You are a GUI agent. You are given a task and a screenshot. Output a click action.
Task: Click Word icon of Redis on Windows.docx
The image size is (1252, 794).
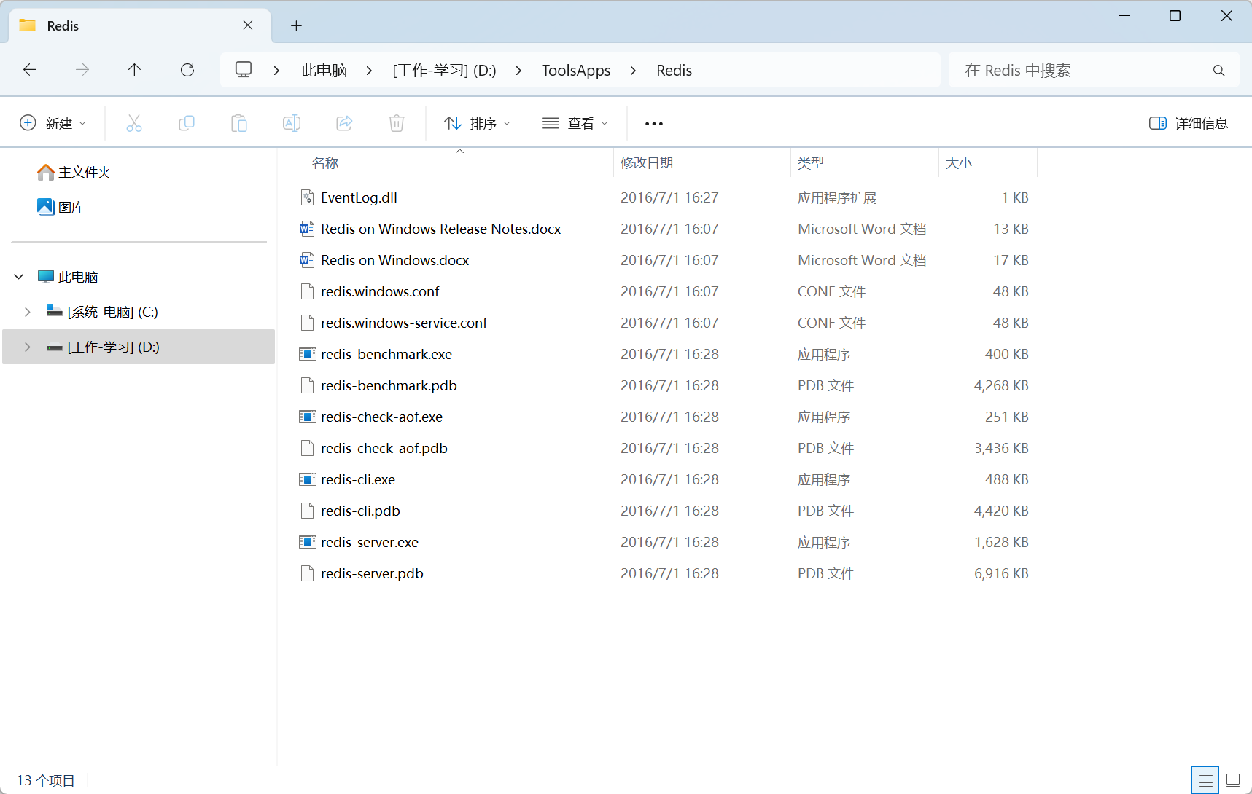point(307,260)
